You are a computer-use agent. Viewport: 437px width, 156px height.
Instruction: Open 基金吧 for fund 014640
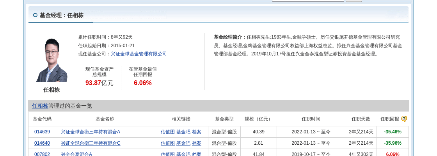(x=183, y=143)
